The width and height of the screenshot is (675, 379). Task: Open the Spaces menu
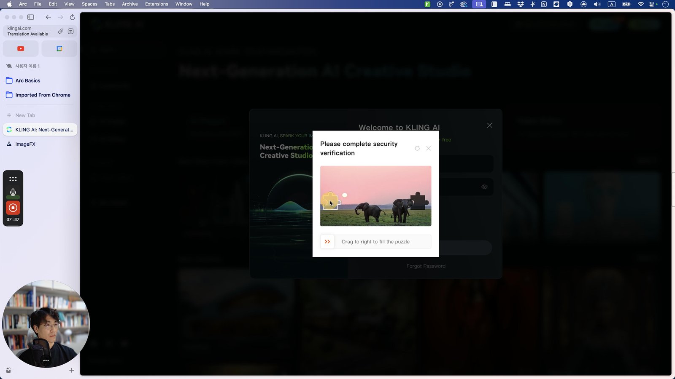point(89,4)
